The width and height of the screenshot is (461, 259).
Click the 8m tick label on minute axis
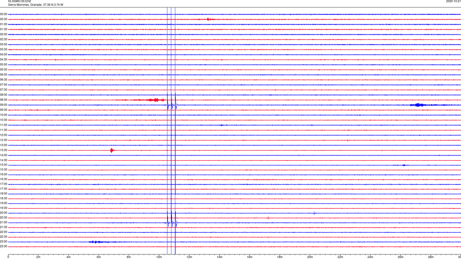129,257
